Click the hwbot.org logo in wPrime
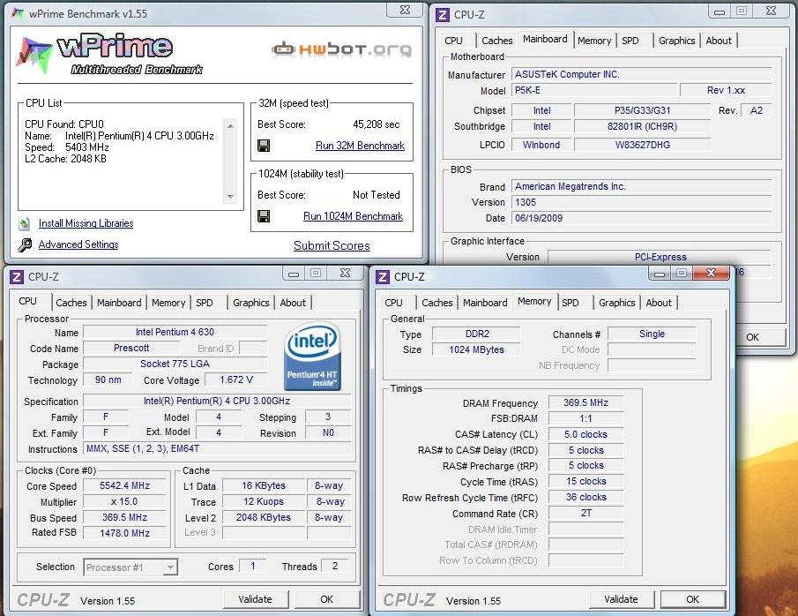The height and width of the screenshot is (616, 798). [x=342, y=49]
